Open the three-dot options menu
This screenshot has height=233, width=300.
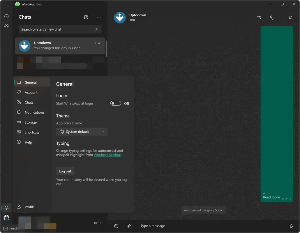(99, 17)
